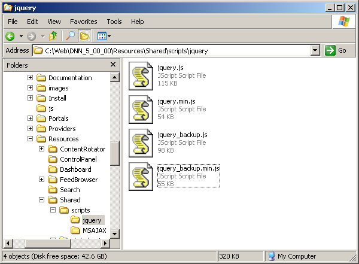The height and width of the screenshot is (264, 359).
Task: Select the Install folder icon
Action: tap(41, 98)
